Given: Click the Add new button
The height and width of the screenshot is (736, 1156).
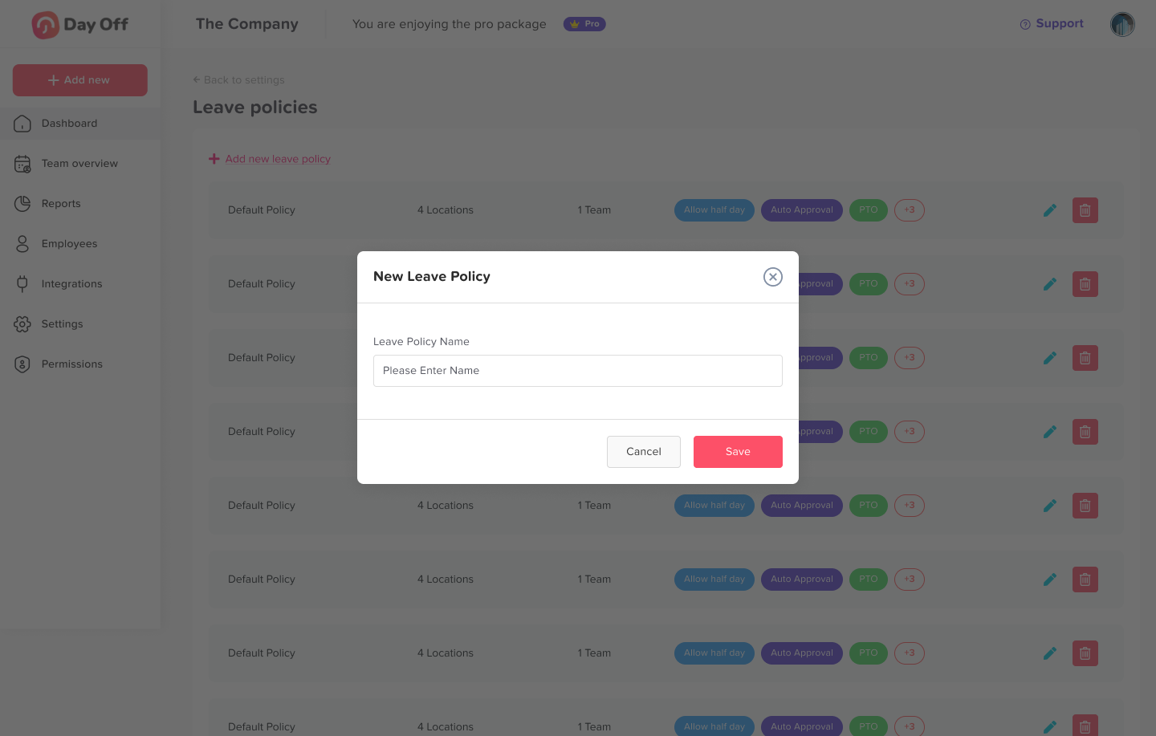Looking at the screenshot, I should pos(79,80).
